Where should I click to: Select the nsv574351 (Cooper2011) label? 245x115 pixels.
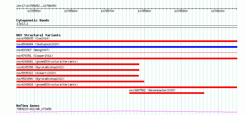click(x=35, y=56)
